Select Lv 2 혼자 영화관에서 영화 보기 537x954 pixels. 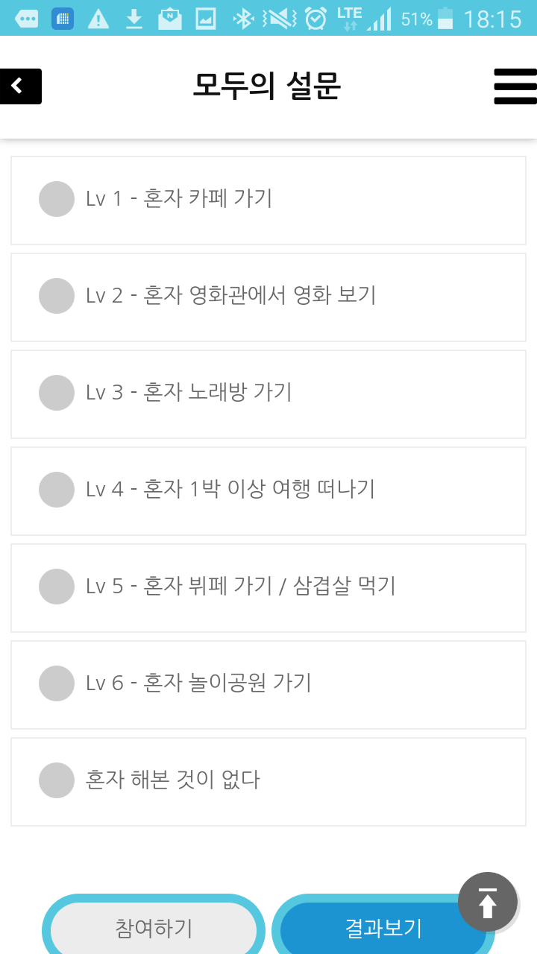268,297
